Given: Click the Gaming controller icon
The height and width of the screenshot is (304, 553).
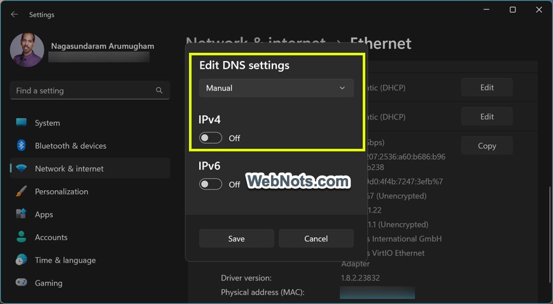Looking at the screenshot, I should point(21,282).
